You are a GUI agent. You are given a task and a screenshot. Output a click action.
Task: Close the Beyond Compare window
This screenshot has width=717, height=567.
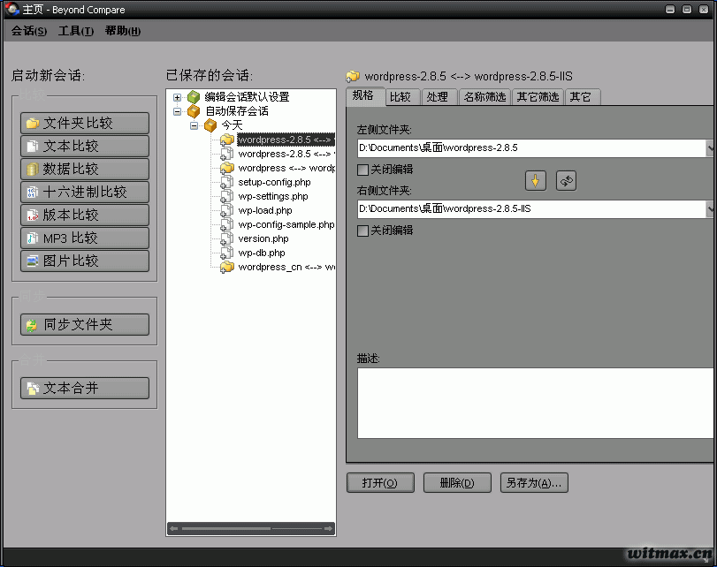(704, 9)
